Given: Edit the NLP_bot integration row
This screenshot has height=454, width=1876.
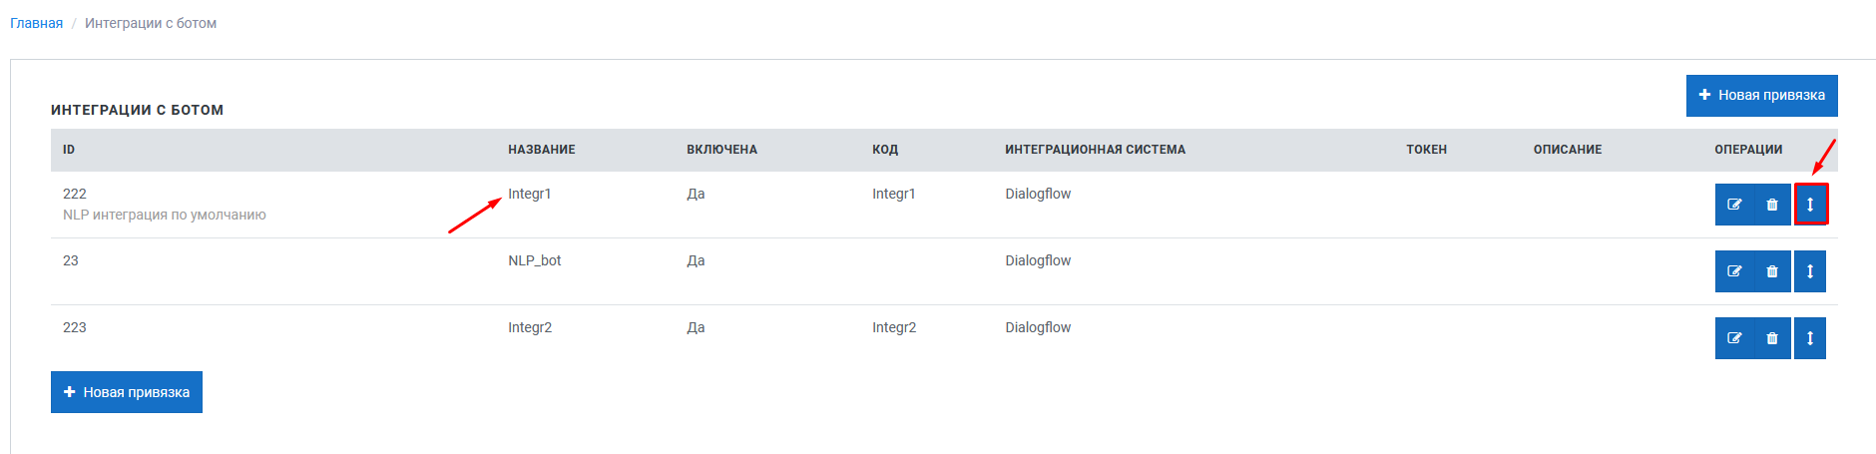Looking at the screenshot, I should pos(1734,271).
